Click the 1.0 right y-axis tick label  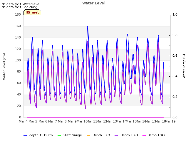point(175,14)
